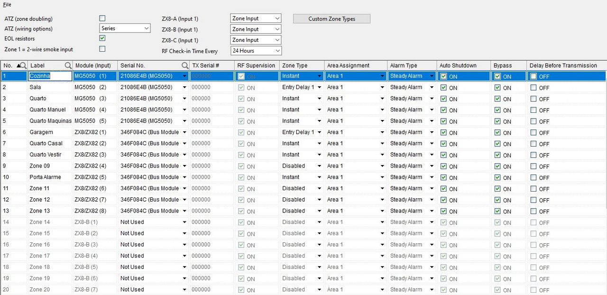Select the Sala label cell
This screenshot has width=607, height=295.
(x=50, y=87)
